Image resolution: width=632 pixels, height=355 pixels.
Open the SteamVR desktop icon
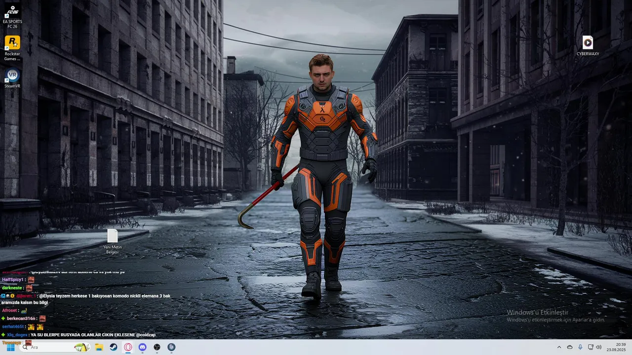click(12, 78)
